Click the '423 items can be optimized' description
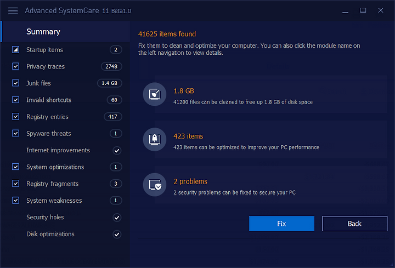 click(x=246, y=147)
